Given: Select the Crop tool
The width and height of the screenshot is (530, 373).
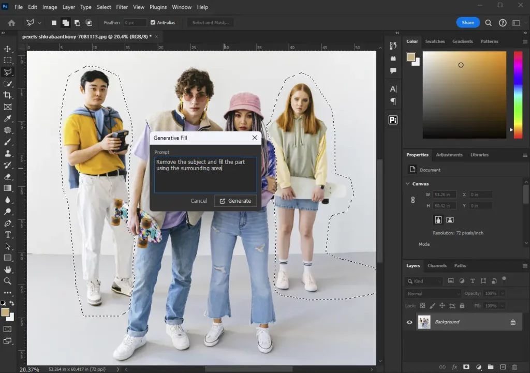Looking at the screenshot, I should click(x=8, y=95).
